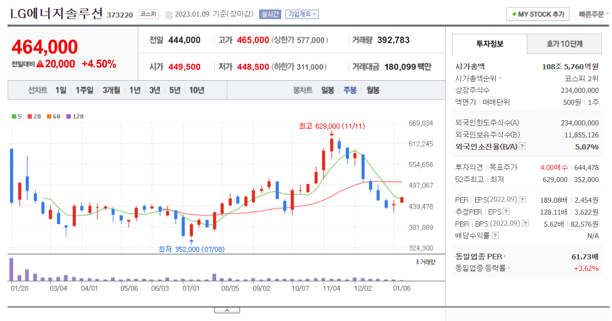
Task: Expand the 기업개요 dropdown
Action: (302, 15)
